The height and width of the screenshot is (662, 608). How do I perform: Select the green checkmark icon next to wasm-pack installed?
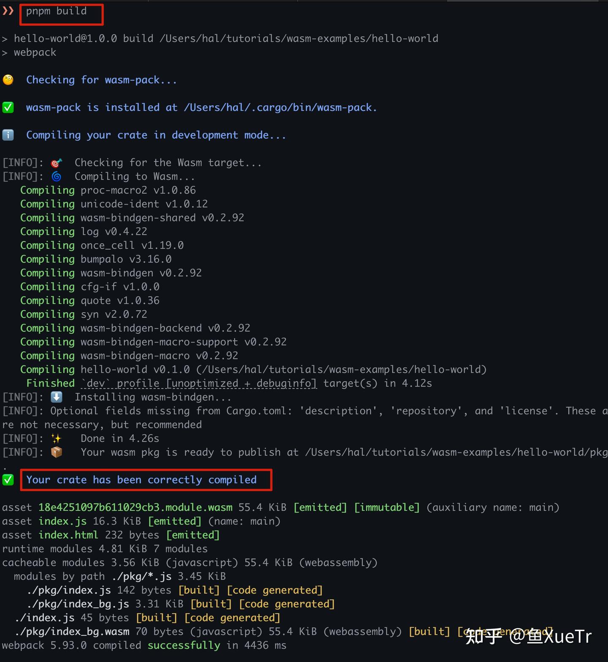(x=8, y=107)
